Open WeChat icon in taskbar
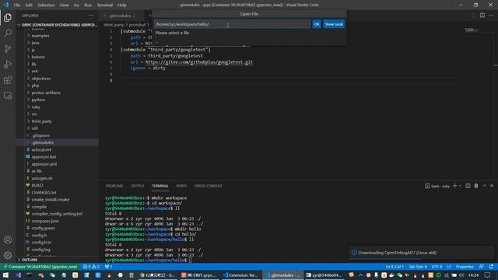The height and width of the screenshot is (280, 498). [x=52, y=275]
